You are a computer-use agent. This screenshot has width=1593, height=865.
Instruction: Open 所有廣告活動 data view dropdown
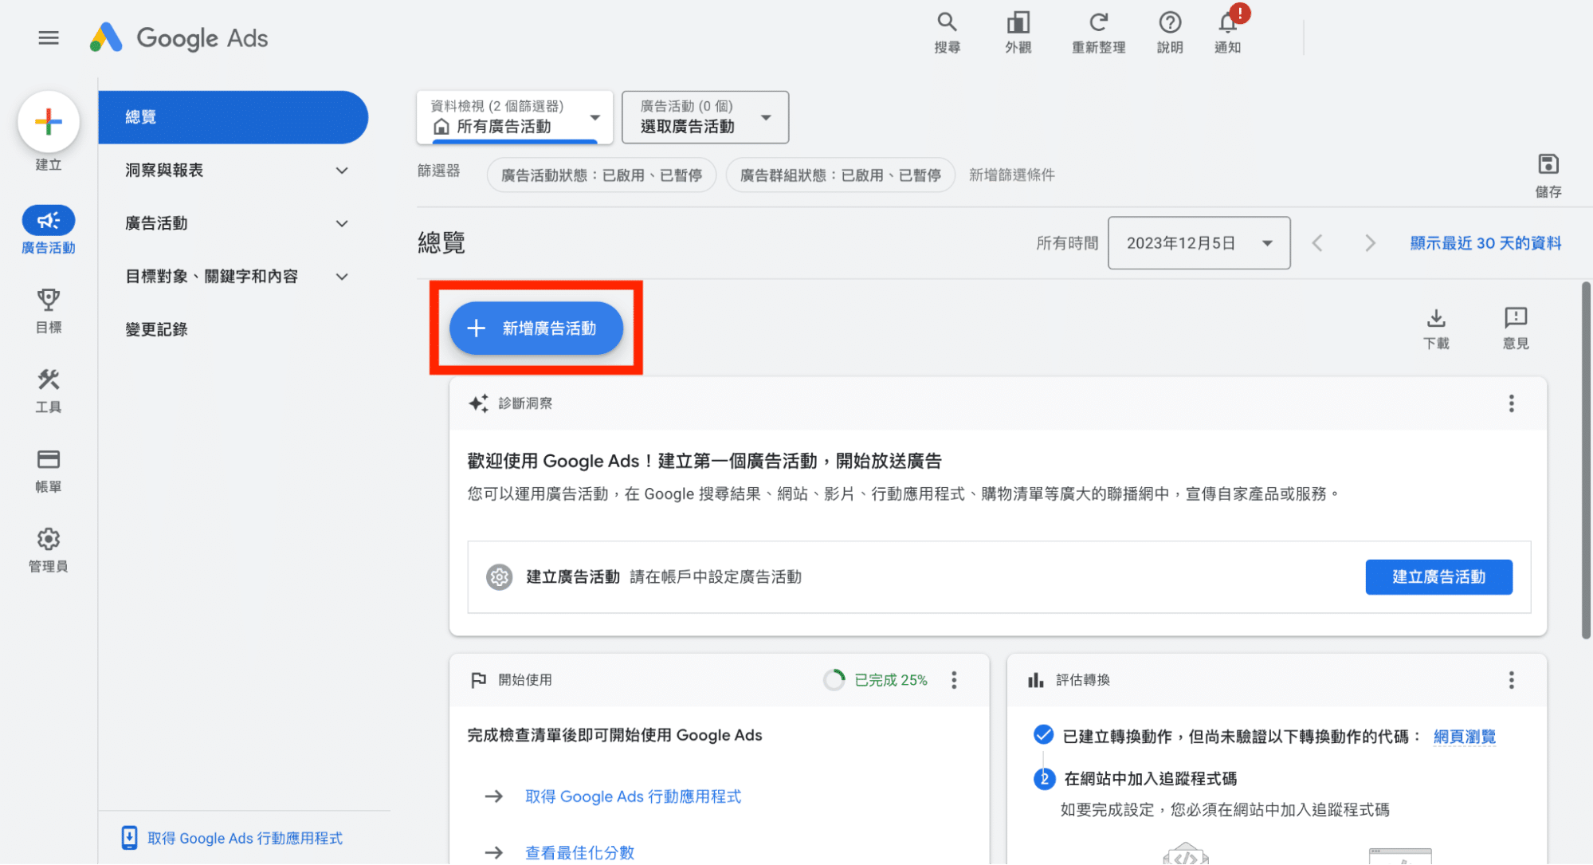tap(515, 117)
